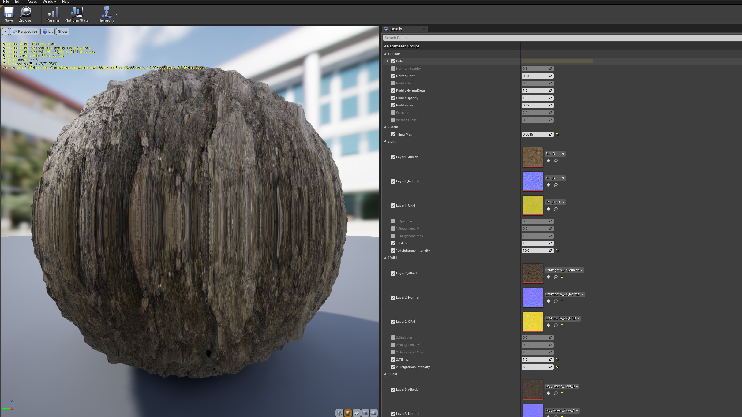
Task: Enable 1.Specular parameter checkbox
Action: (x=393, y=221)
